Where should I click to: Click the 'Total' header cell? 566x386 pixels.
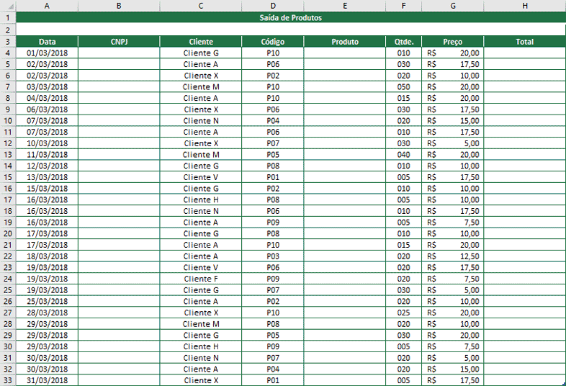tap(524, 42)
